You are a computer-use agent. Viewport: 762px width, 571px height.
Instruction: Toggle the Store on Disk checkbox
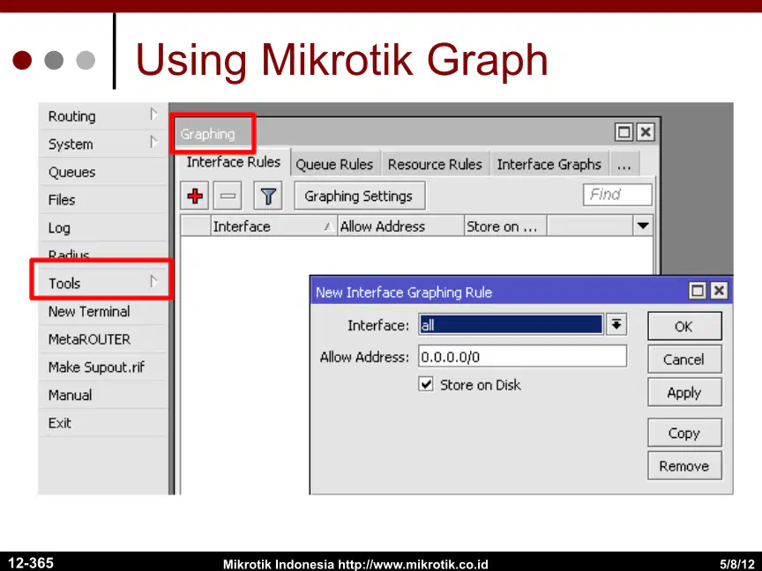point(426,384)
